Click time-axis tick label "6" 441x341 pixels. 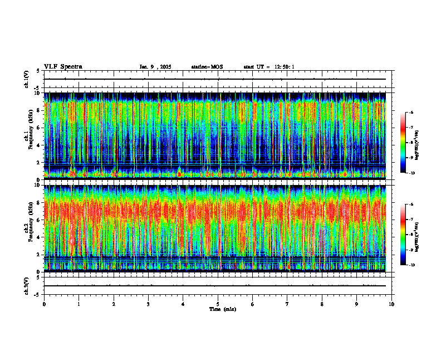(253, 304)
